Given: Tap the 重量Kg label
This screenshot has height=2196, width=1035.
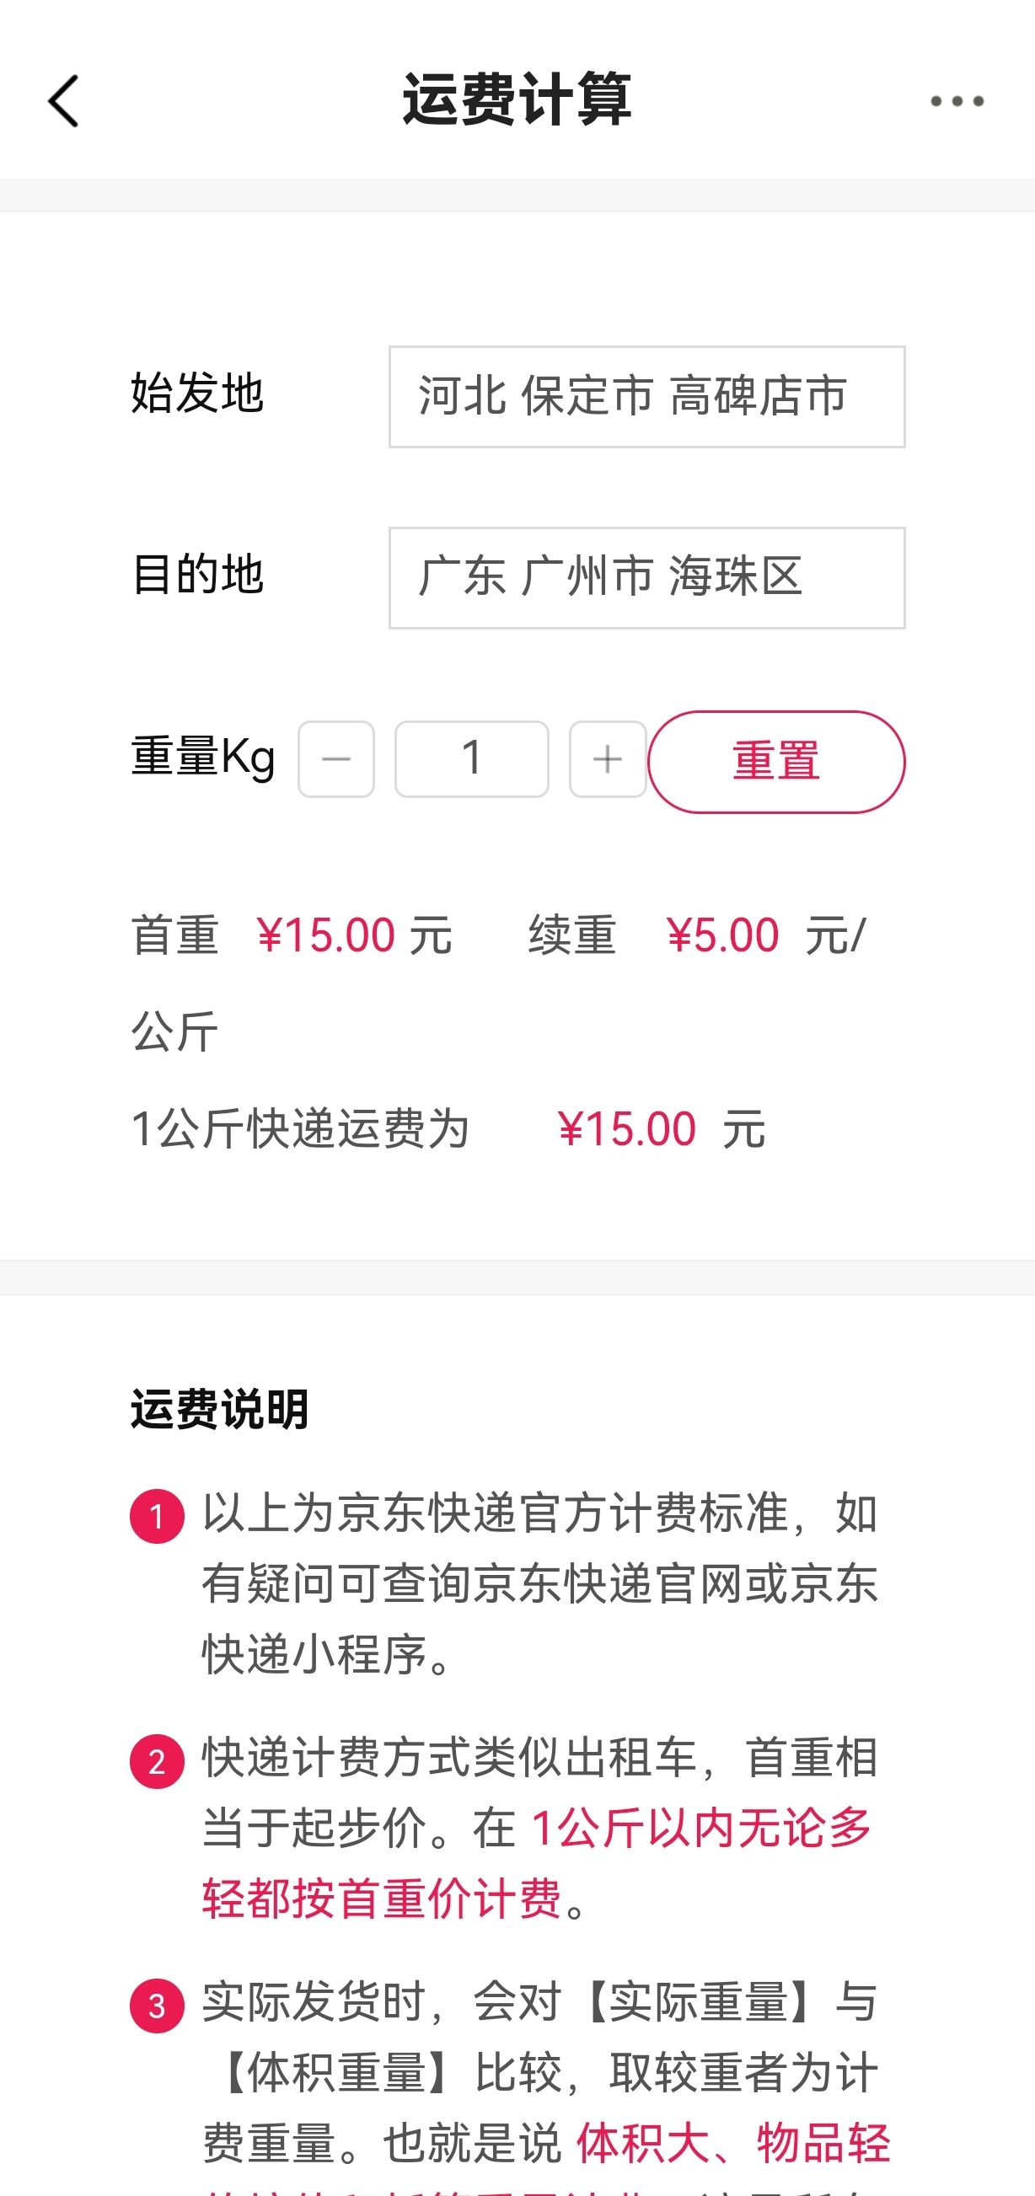Looking at the screenshot, I should [x=203, y=757].
